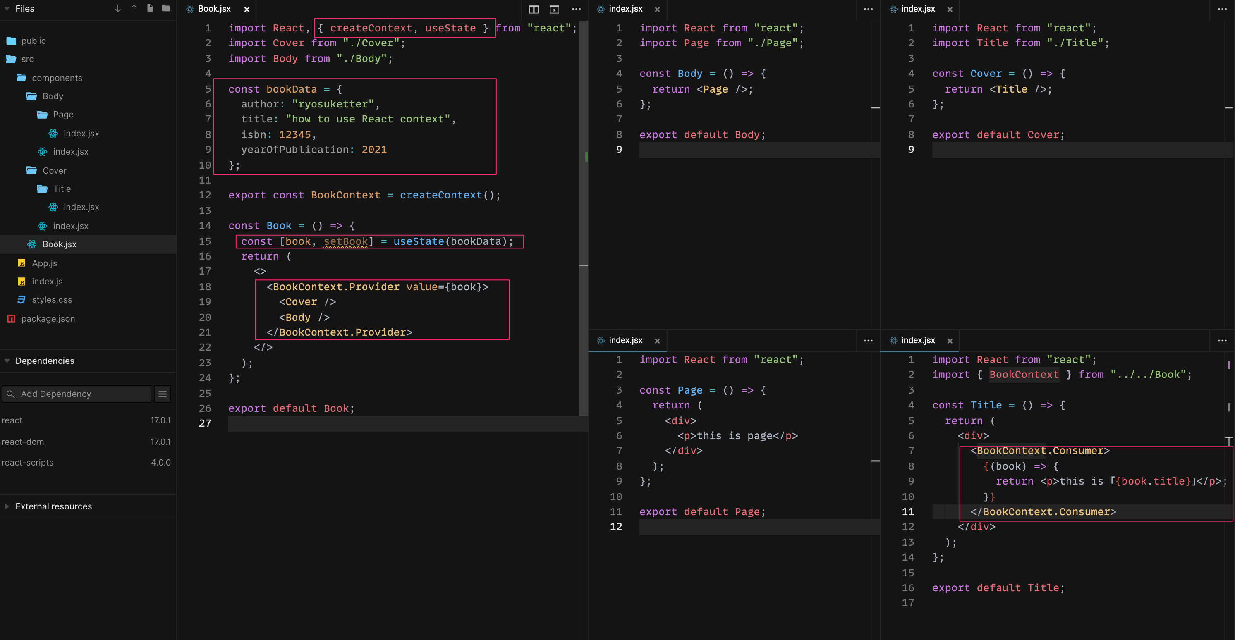Collapse the Body function using its fold marker

[x=877, y=107]
